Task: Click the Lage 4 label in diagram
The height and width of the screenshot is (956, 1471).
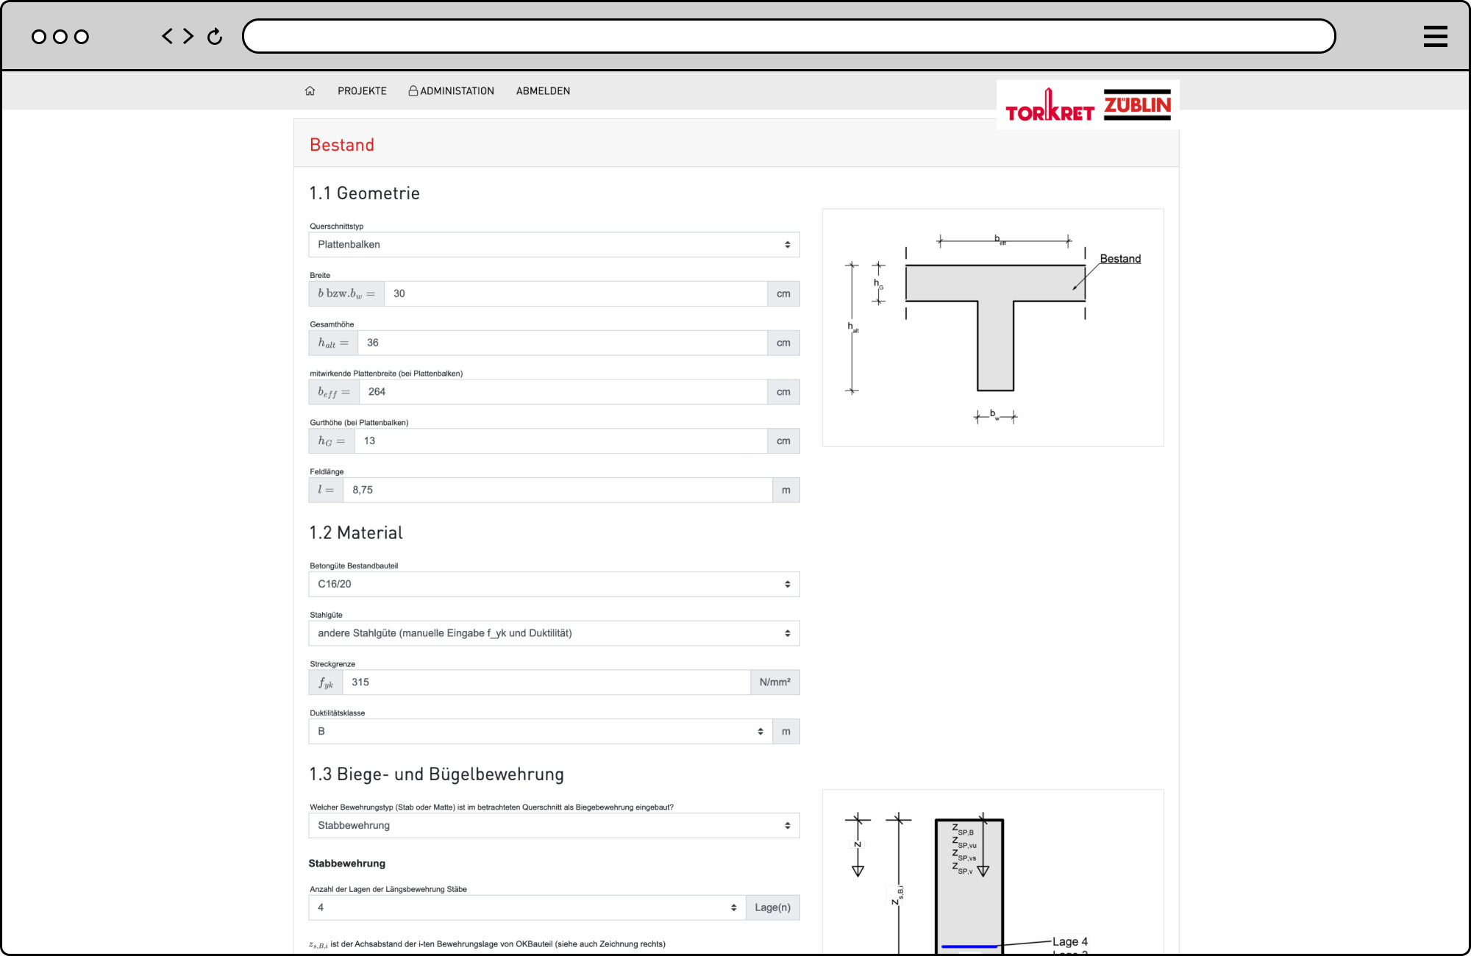Action: [1070, 941]
